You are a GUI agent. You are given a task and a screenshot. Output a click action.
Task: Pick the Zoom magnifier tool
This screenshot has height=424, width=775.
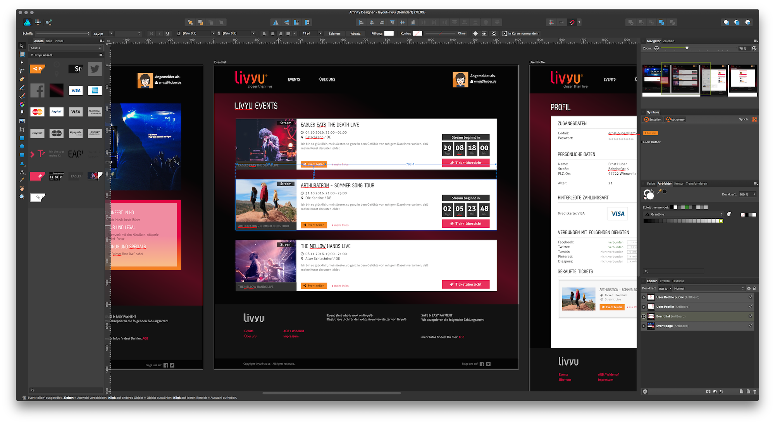click(x=22, y=197)
